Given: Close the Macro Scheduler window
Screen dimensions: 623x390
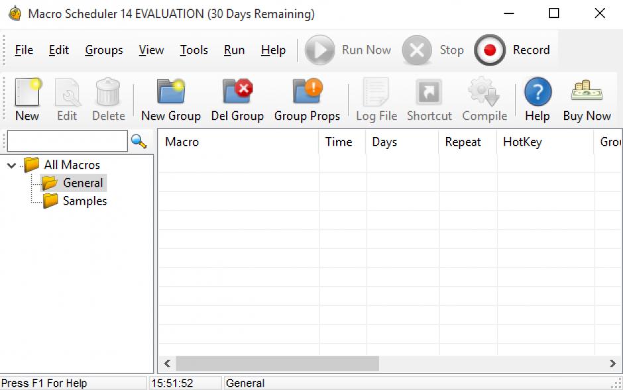Looking at the screenshot, I should [x=600, y=13].
